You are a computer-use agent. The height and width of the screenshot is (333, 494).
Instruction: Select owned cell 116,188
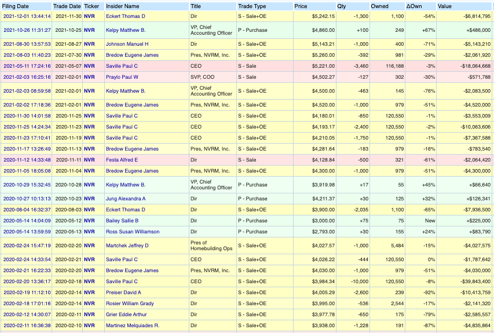tap(387, 66)
